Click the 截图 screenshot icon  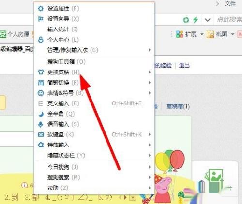pyautogui.click(x=211, y=34)
